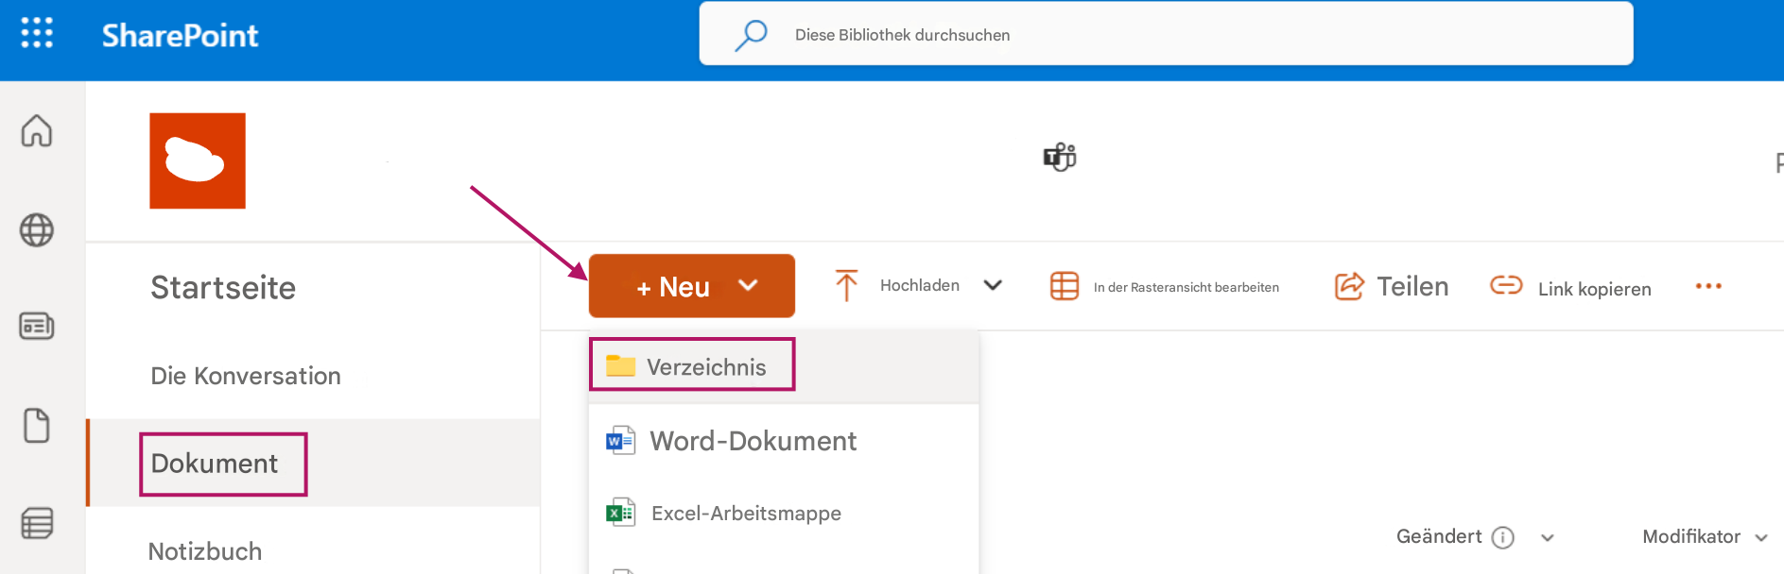Expand the Modifikator column chevron
1784x574 pixels.
(1761, 538)
